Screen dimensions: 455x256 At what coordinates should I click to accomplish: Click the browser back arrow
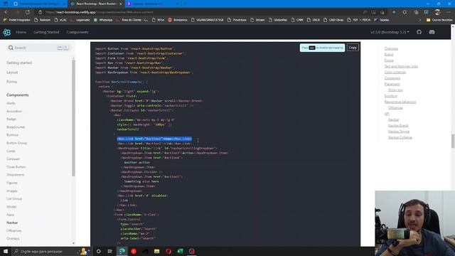(x=6, y=12)
